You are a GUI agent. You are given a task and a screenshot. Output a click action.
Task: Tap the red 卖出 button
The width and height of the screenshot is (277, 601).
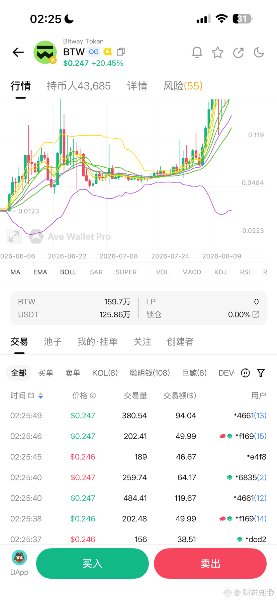point(210,564)
